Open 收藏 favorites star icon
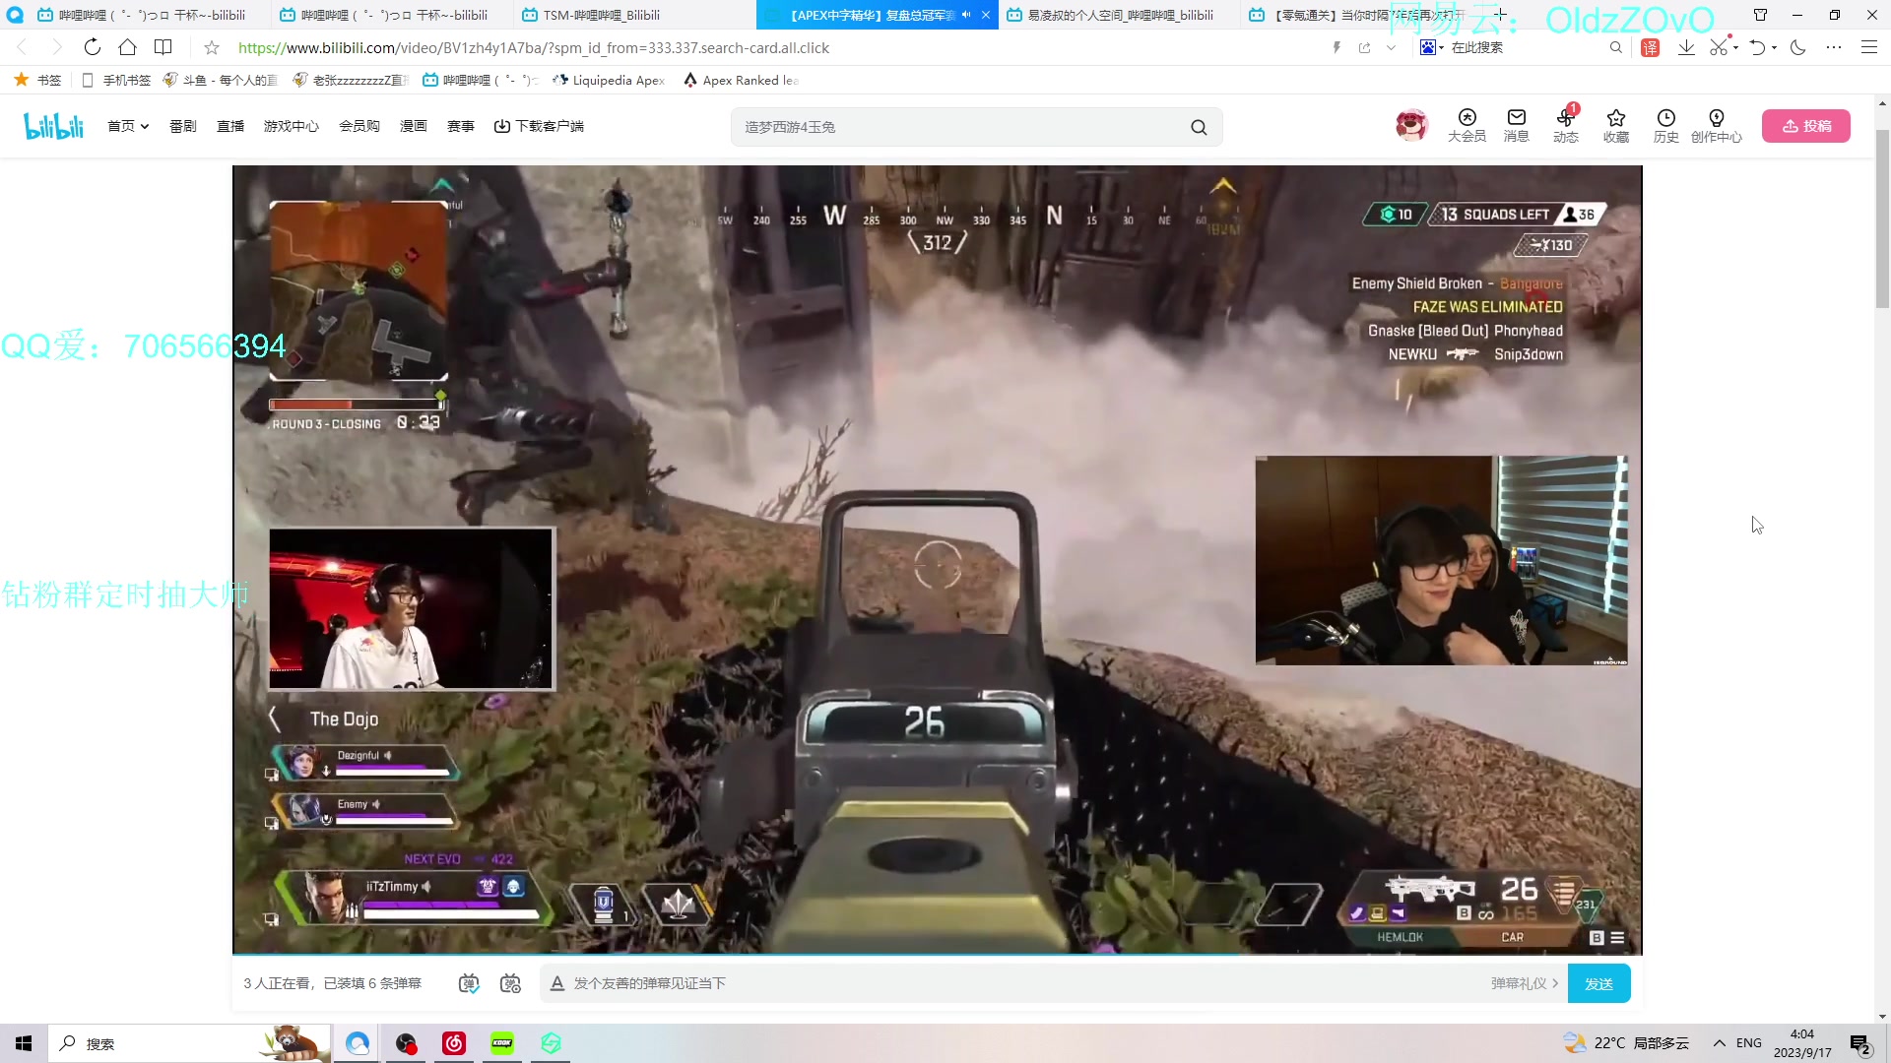The image size is (1891, 1063). [1616, 126]
